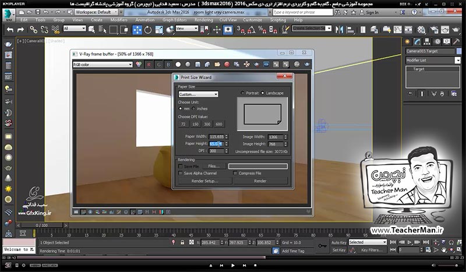Open the Motion panel tab icon
The width and height of the screenshot is (466, 272).
[x=437, y=41]
